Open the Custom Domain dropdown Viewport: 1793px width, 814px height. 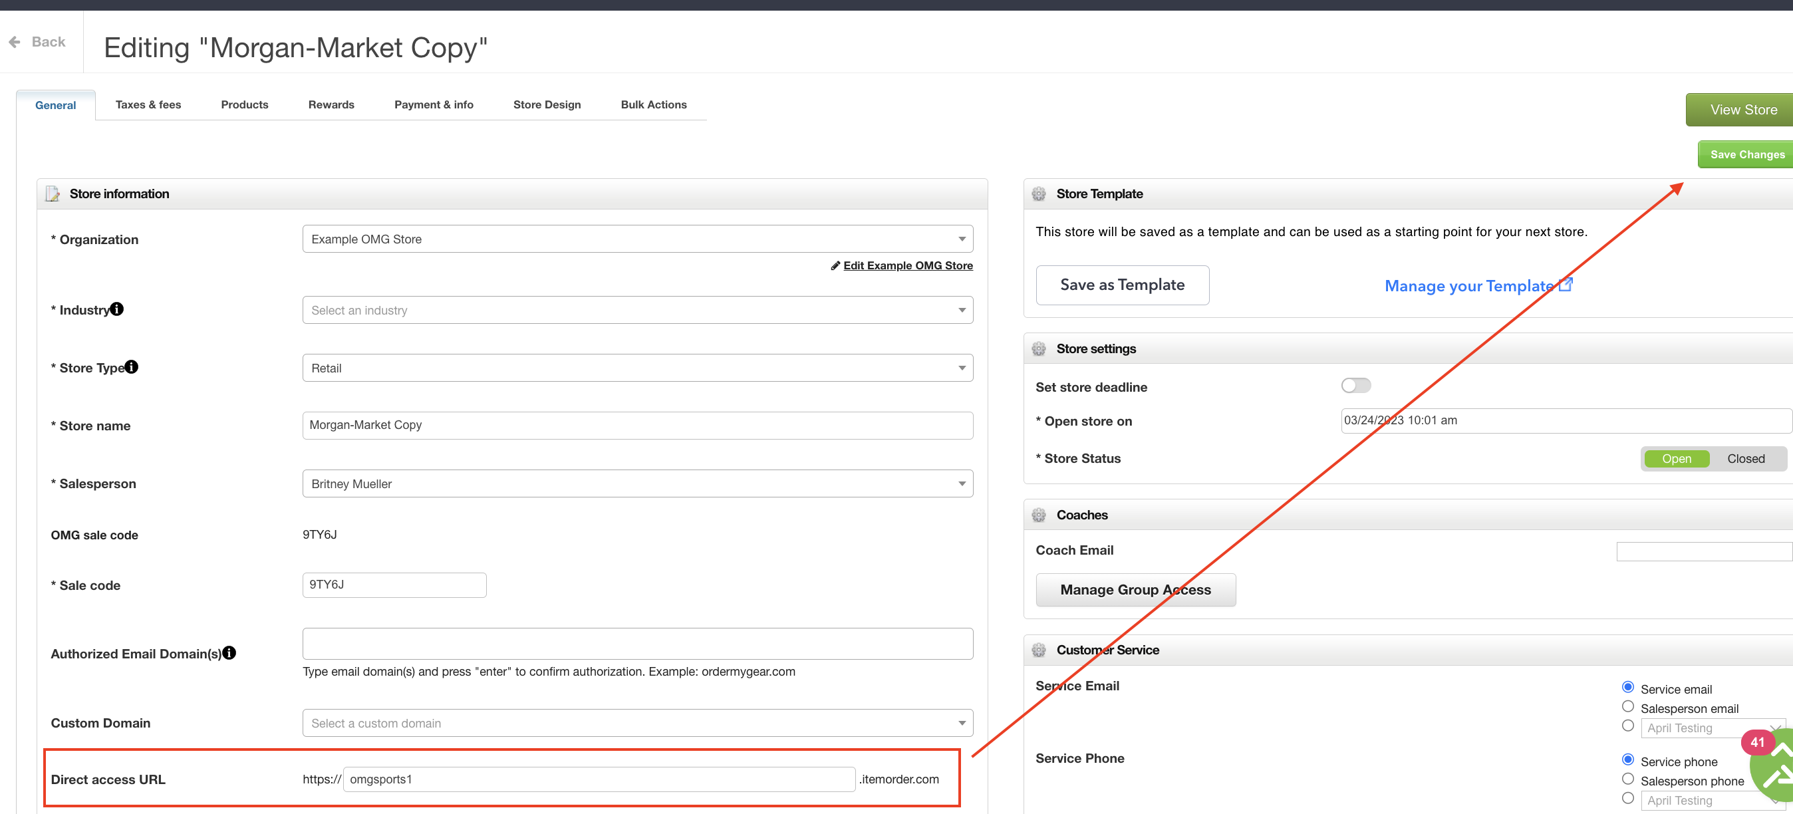pyautogui.click(x=638, y=723)
